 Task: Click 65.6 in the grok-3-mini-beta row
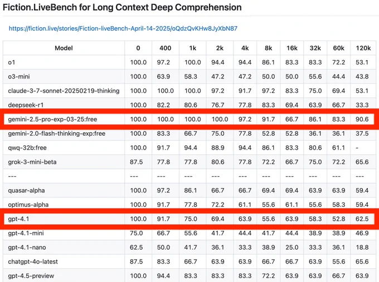pos(362,162)
